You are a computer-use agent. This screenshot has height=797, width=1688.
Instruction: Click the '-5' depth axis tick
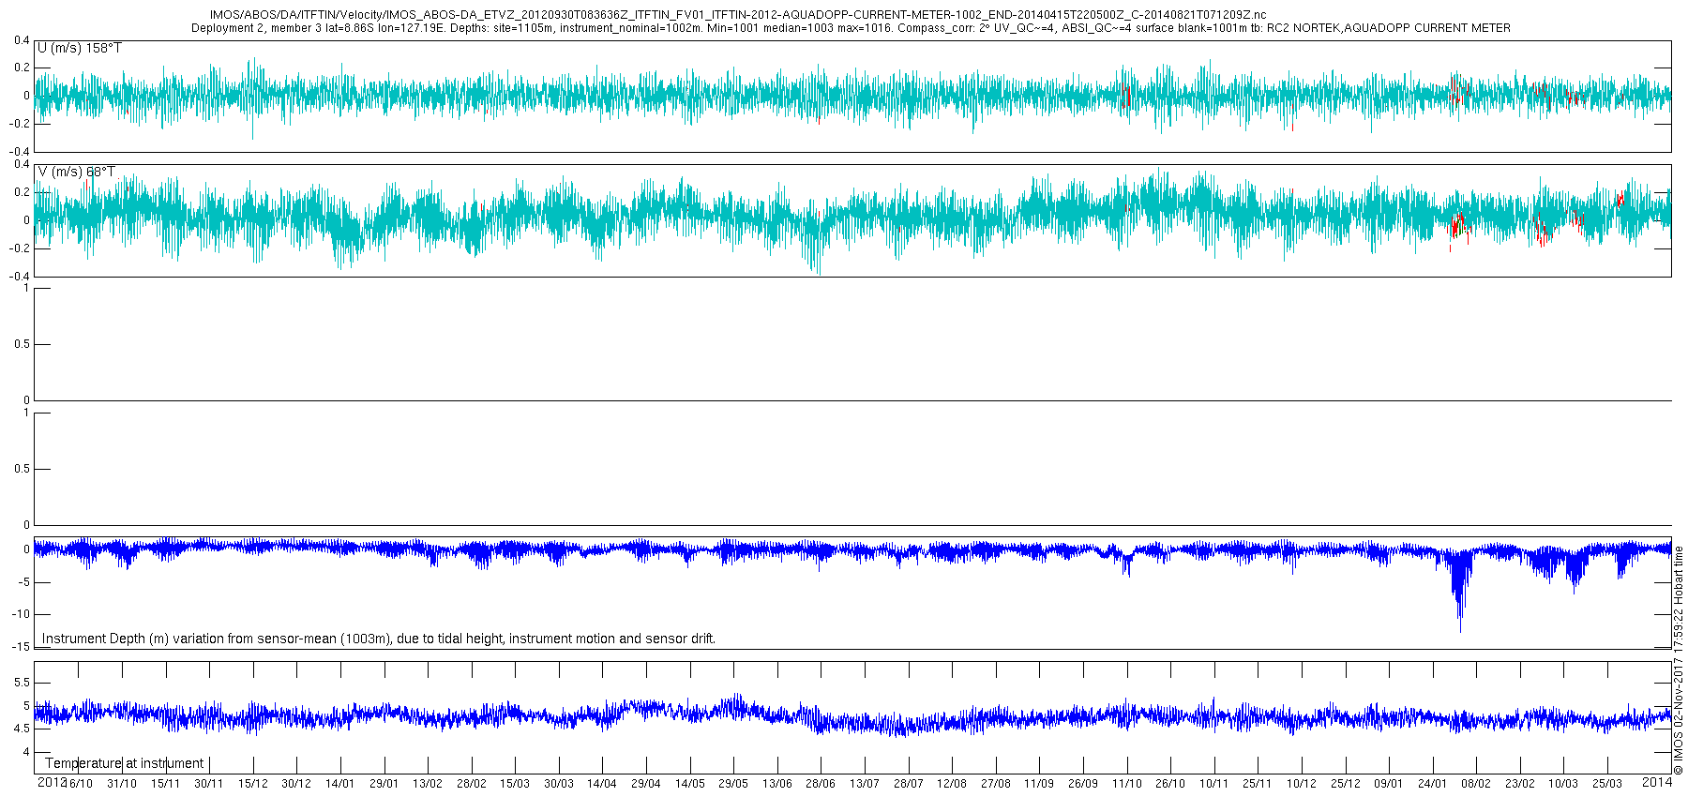(23, 582)
